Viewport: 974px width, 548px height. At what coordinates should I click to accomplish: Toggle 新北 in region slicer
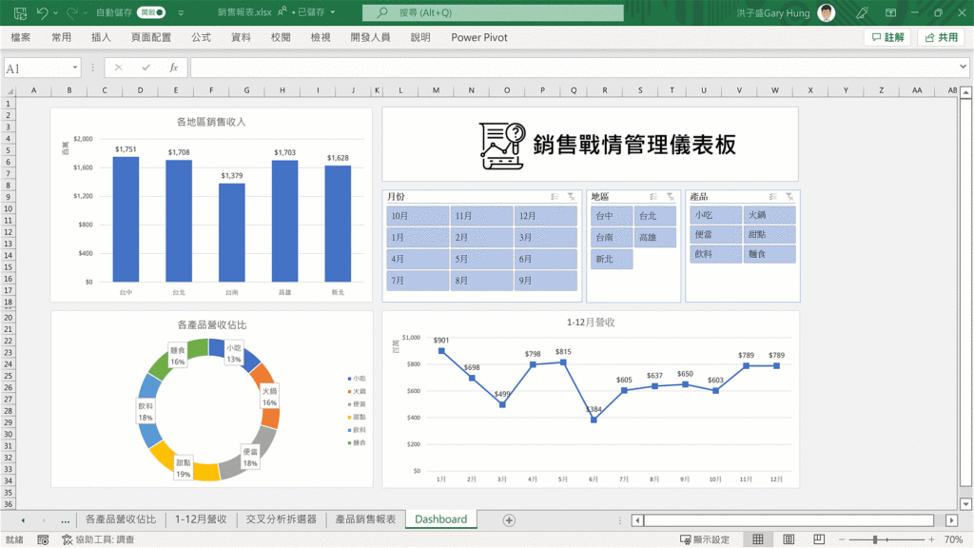coord(612,259)
